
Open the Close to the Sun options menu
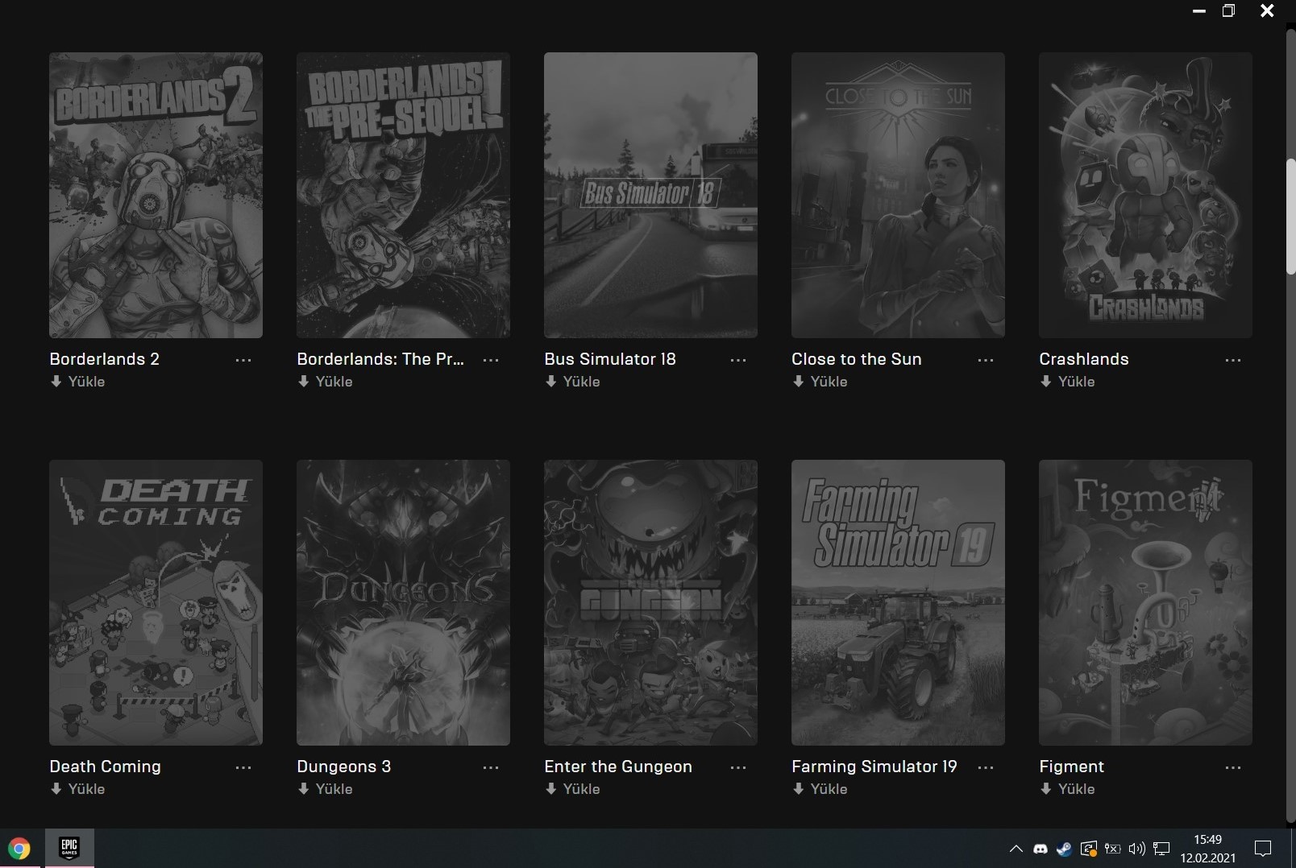pos(986,360)
